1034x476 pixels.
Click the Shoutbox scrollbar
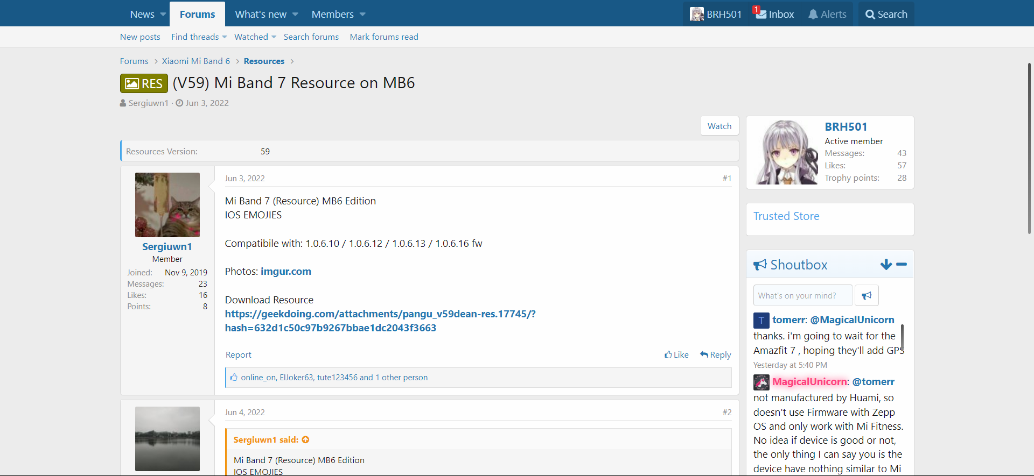click(x=902, y=337)
